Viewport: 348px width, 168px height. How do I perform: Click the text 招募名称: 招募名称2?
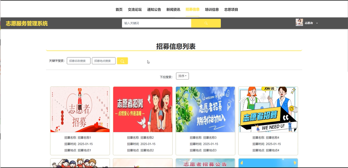coord(140,138)
